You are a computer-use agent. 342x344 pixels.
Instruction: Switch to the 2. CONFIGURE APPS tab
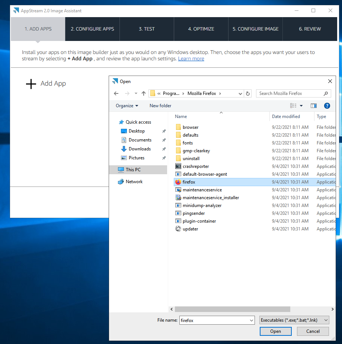pyautogui.click(x=92, y=29)
